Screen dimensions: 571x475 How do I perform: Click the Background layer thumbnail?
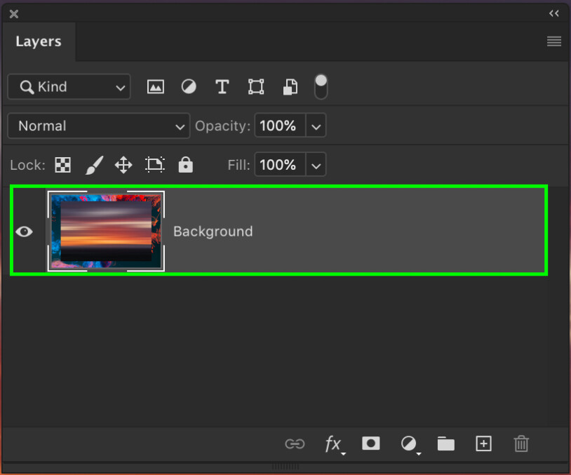pyautogui.click(x=105, y=231)
